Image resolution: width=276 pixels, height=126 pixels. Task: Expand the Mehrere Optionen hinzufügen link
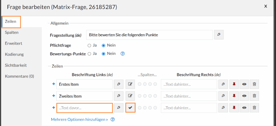click(x=79, y=119)
